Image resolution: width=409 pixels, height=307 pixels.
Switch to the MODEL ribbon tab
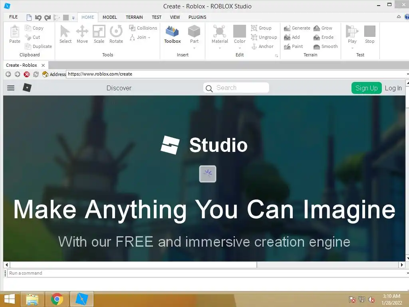pyautogui.click(x=109, y=17)
